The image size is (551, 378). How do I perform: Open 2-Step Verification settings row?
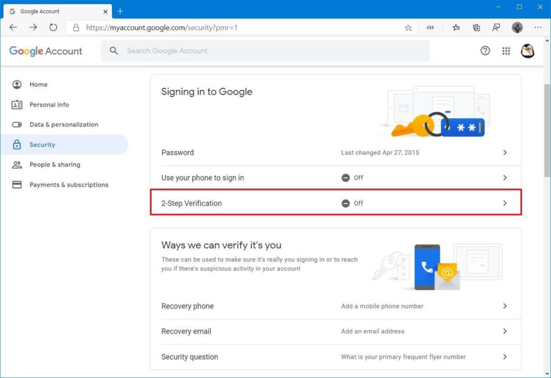[x=335, y=203]
